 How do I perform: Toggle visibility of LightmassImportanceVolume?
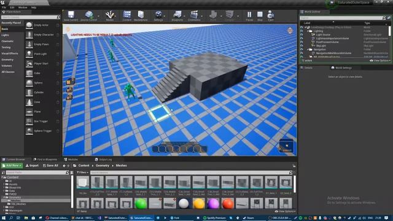coord(302,38)
